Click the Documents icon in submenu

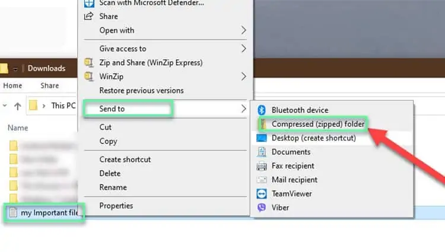coord(262,152)
